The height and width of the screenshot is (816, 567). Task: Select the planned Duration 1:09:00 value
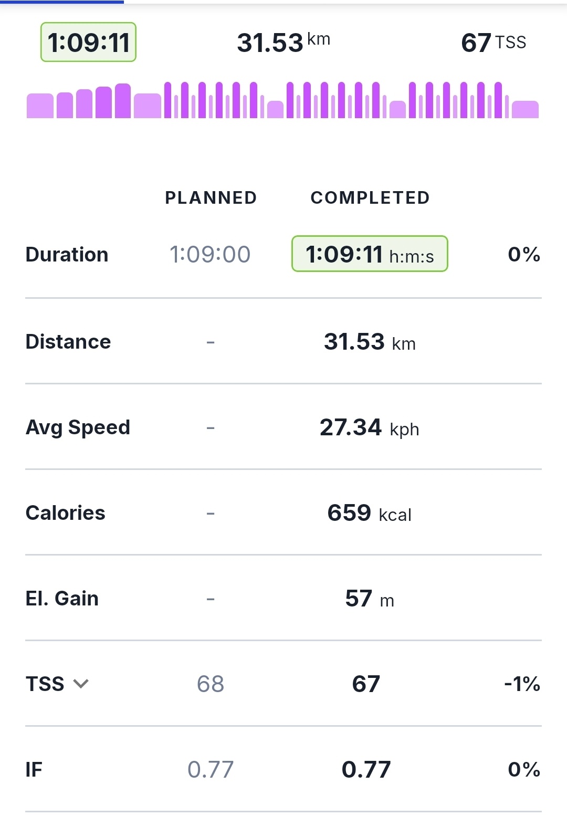210,254
